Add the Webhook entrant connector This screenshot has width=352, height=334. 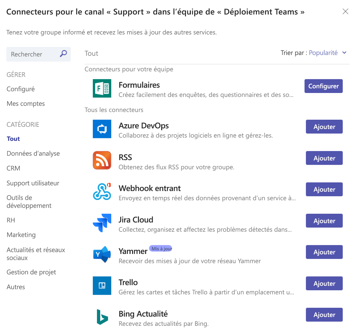pos(324,189)
